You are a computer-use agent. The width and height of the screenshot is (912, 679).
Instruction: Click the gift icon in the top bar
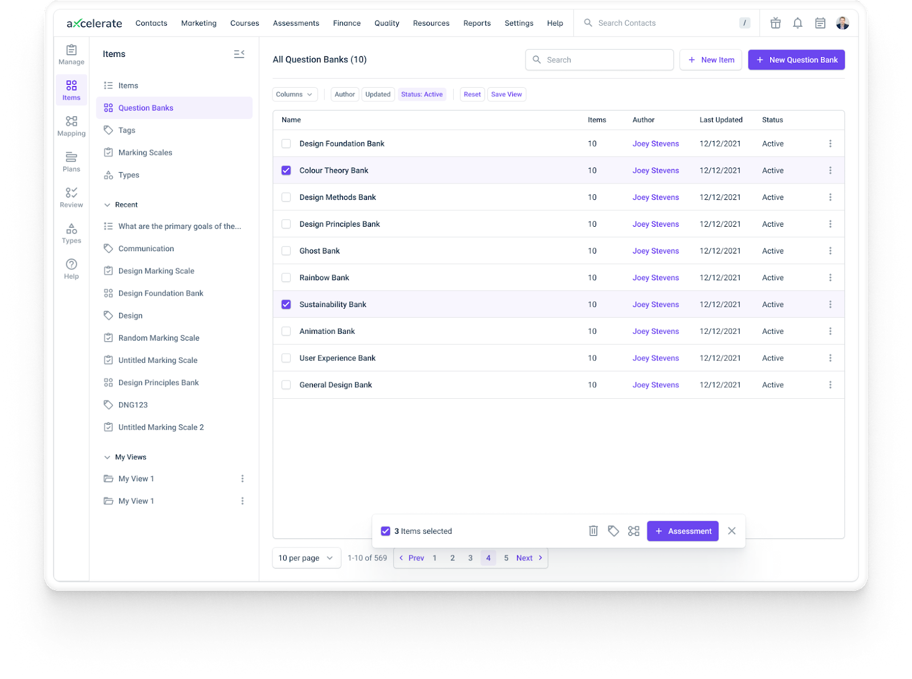click(x=775, y=23)
